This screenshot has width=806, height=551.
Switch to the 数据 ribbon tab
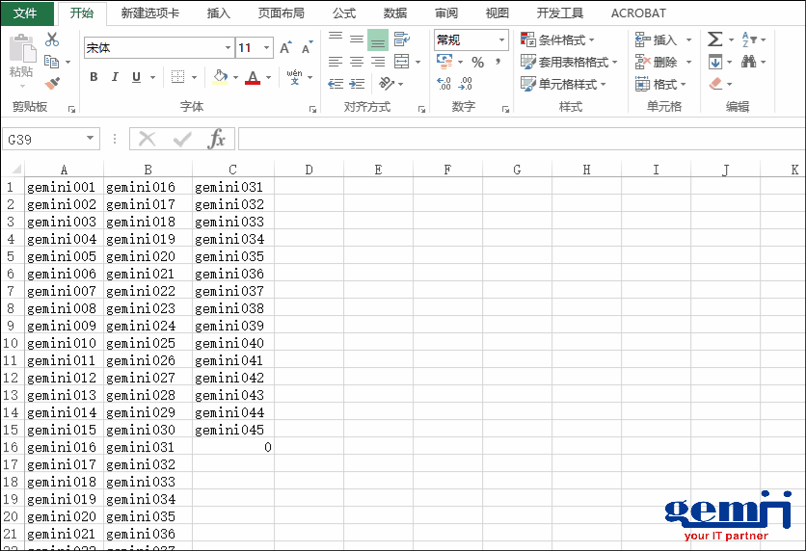point(394,13)
